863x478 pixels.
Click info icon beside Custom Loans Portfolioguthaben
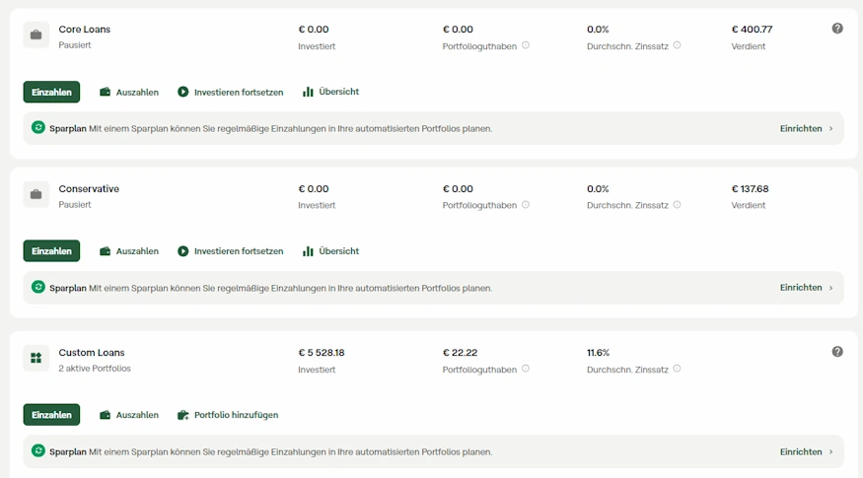[x=526, y=369]
